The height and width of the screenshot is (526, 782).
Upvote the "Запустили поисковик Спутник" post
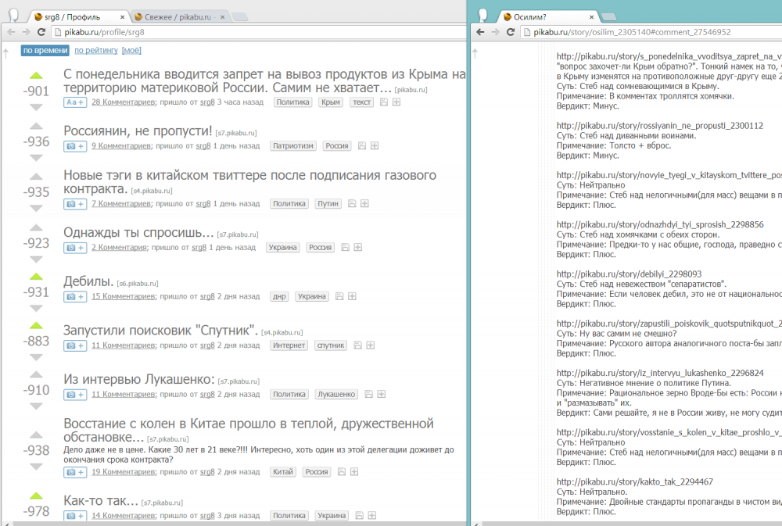pyautogui.click(x=36, y=325)
